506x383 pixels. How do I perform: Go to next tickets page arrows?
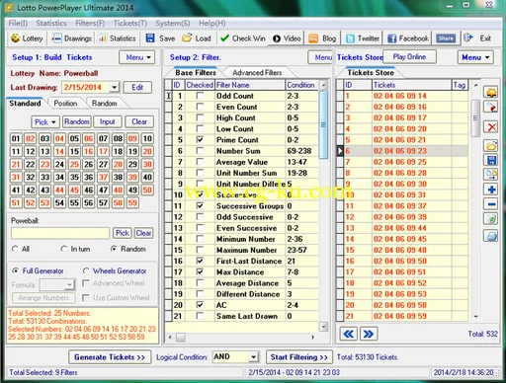(x=369, y=334)
